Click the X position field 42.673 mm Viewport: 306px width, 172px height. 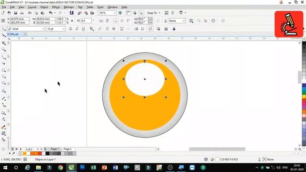pyautogui.click(x=20, y=19)
